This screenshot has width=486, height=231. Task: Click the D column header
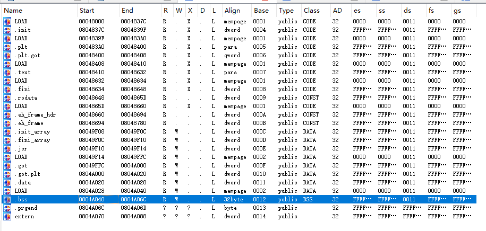(x=203, y=11)
